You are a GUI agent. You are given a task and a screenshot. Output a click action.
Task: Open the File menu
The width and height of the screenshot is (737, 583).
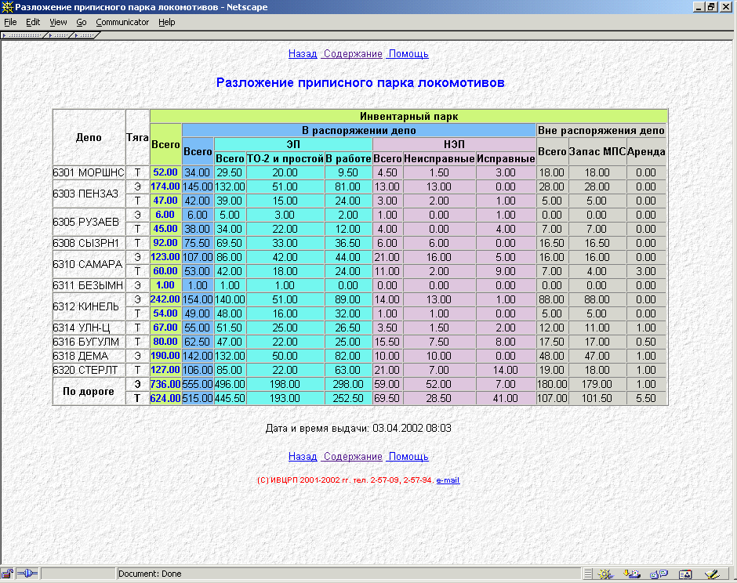[10, 22]
